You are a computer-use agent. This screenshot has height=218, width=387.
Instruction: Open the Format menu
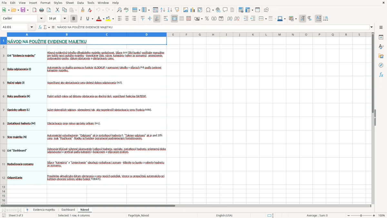(45, 3)
